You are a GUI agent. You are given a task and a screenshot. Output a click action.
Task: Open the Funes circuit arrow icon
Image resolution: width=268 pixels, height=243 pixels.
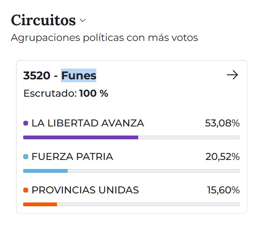pos(232,75)
